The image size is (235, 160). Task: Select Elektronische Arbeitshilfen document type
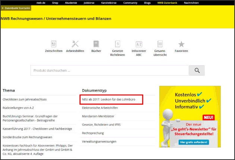click(100, 108)
